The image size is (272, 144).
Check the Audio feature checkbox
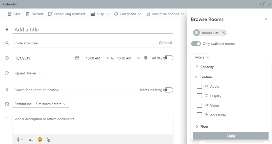point(199,86)
